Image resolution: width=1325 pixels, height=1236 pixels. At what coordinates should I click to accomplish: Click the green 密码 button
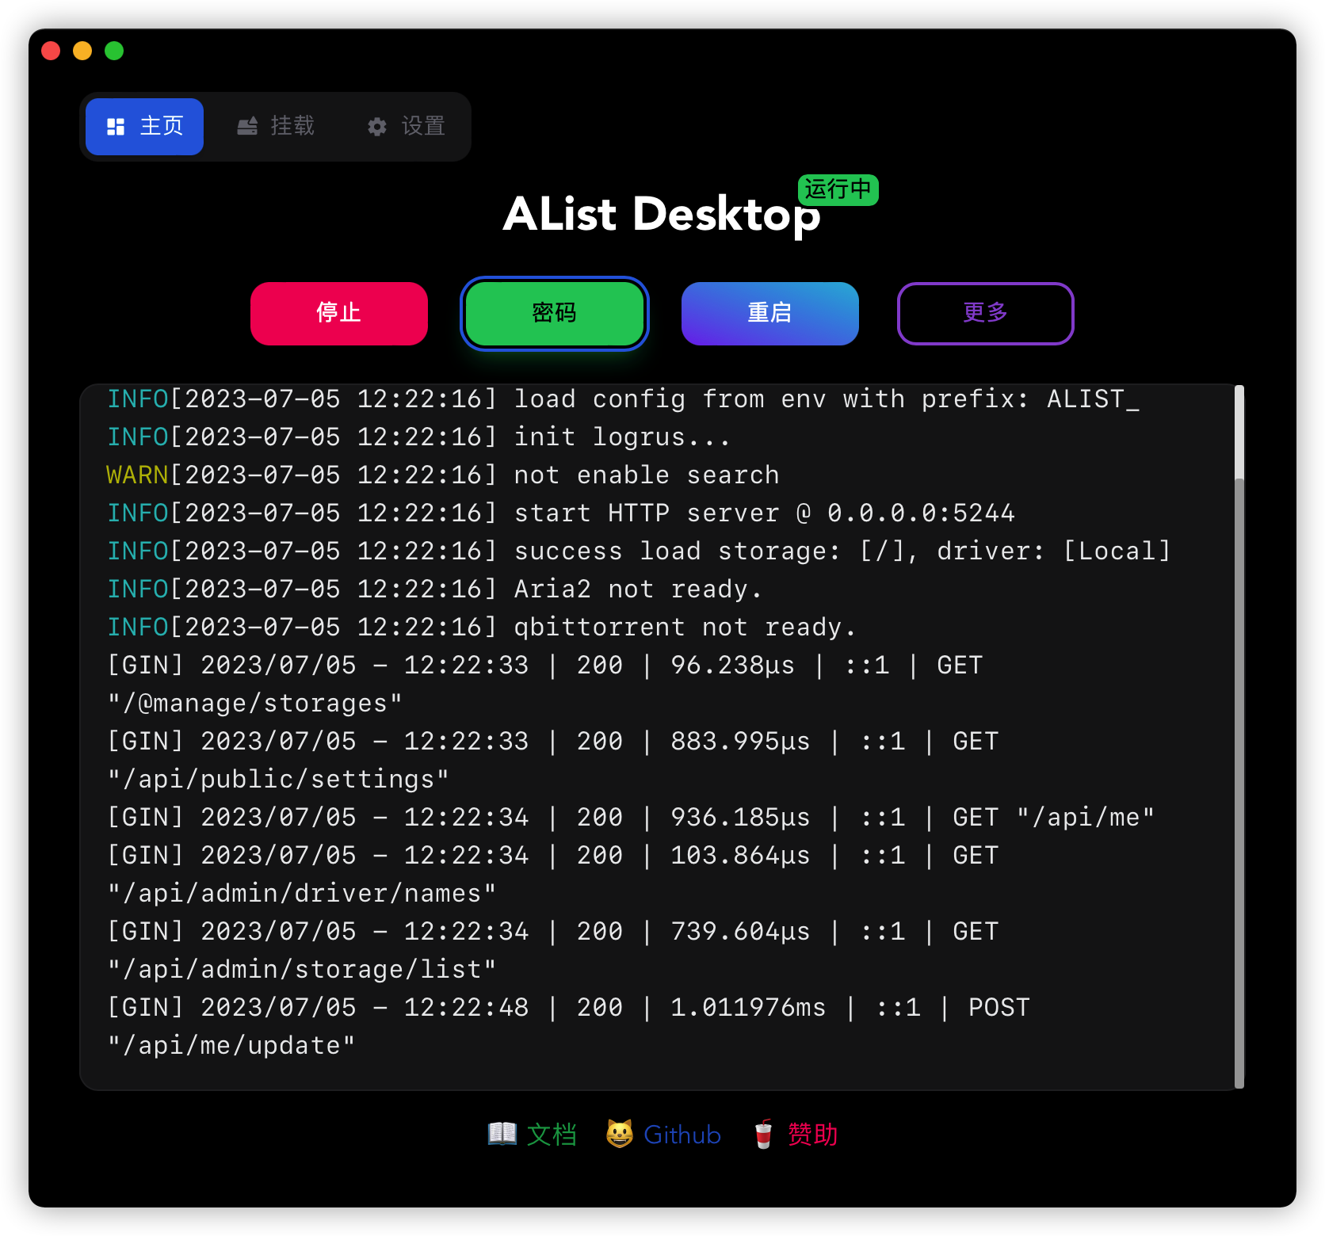coord(555,314)
